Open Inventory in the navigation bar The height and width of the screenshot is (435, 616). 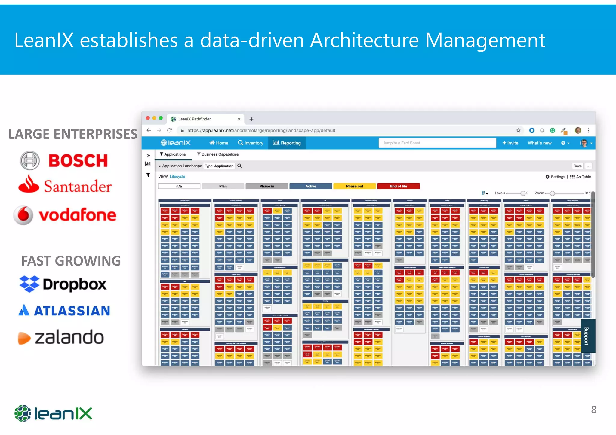[251, 143]
